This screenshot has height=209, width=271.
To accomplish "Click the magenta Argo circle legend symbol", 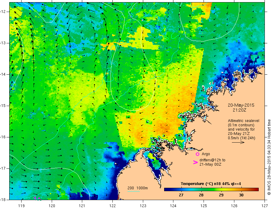I will (x=197, y=154).
